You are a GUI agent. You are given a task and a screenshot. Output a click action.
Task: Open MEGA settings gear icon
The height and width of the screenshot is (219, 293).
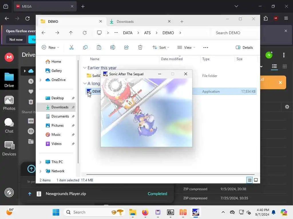pos(287,107)
